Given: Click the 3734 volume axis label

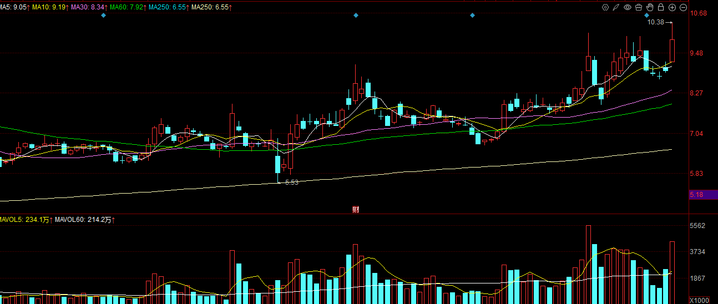Looking at the screenshot, I should (697, 252).
